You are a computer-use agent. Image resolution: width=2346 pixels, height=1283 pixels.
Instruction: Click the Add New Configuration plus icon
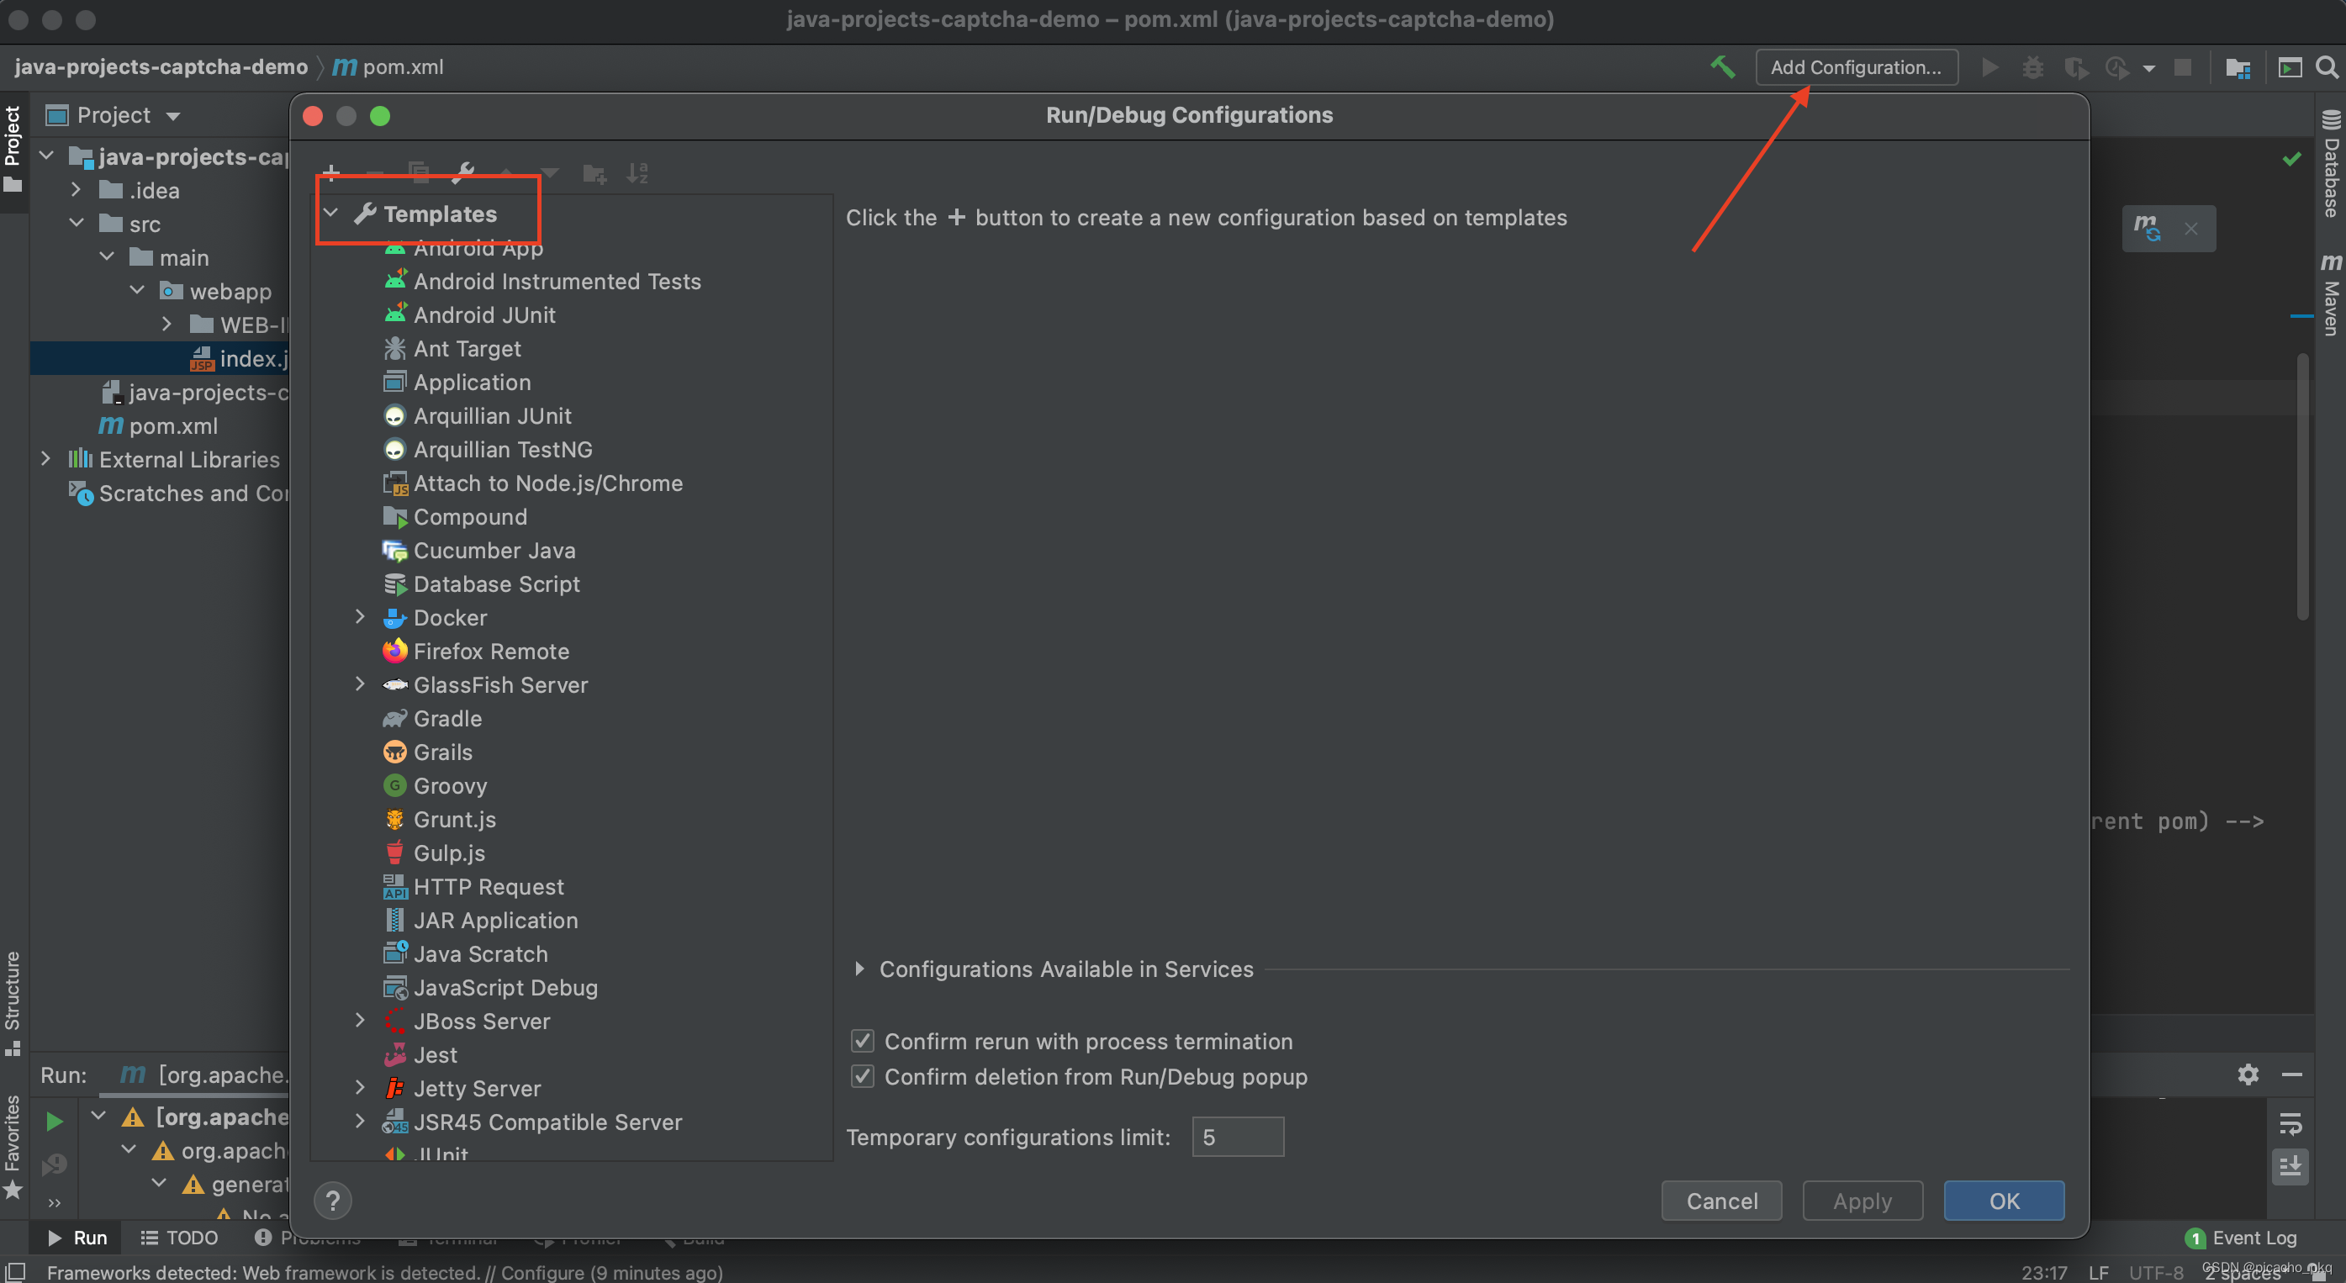[x=330, y=172]
